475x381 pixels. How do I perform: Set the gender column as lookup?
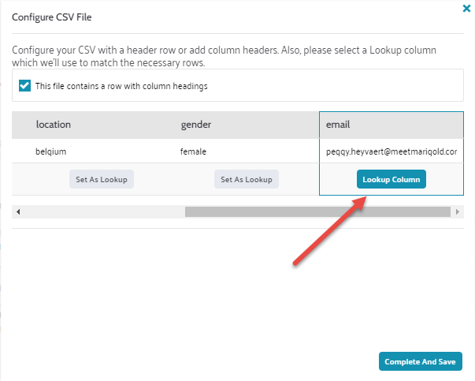point(247,179)
